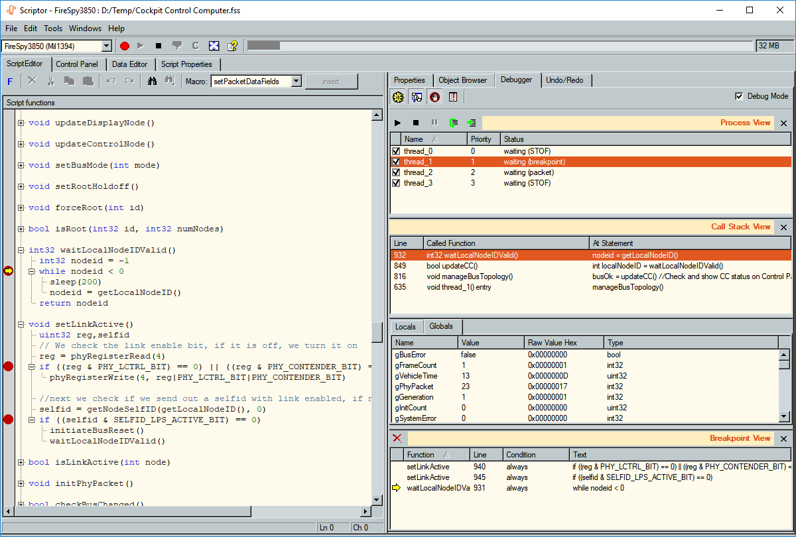Toggle the red stop-hand breakpoint view icon
This screenshot has height=537, width=796.
coord(434,97)
